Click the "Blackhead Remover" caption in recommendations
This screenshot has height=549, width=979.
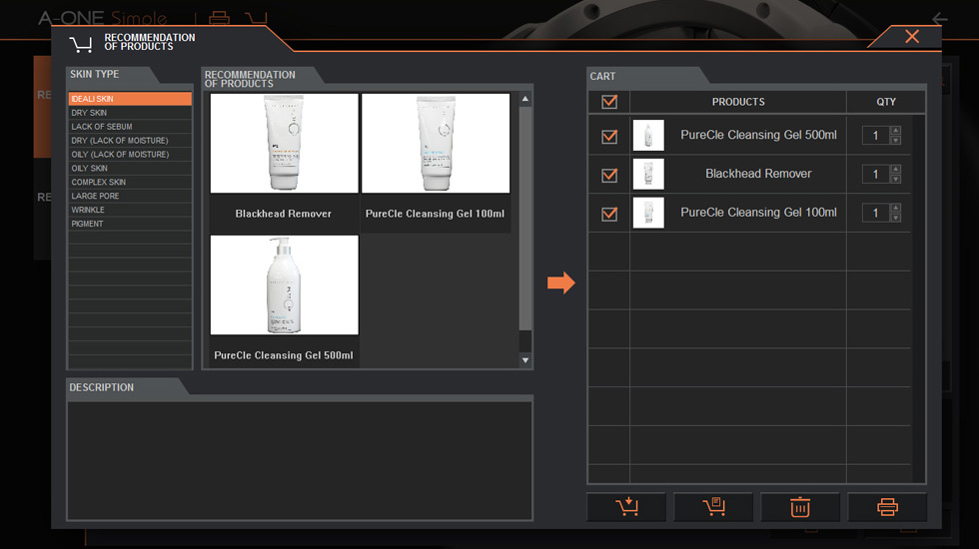(283, 214)
